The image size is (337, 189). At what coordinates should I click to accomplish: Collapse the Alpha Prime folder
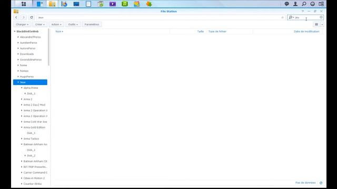22,88
